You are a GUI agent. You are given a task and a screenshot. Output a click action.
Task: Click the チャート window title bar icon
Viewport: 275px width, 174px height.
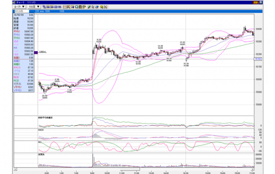(14, 3)
